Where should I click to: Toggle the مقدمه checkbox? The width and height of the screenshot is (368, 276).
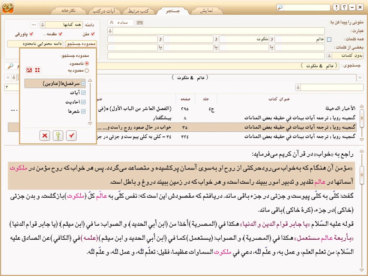click(60, 34)
